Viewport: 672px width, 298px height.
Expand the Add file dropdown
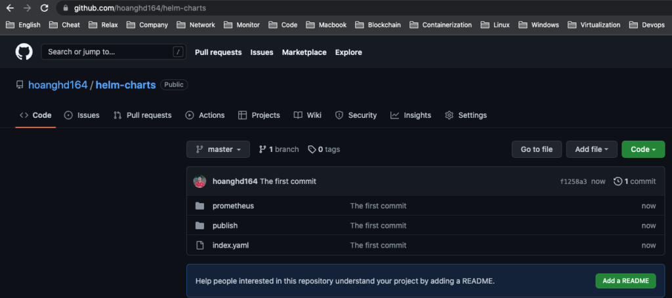(x=592, y=149)
